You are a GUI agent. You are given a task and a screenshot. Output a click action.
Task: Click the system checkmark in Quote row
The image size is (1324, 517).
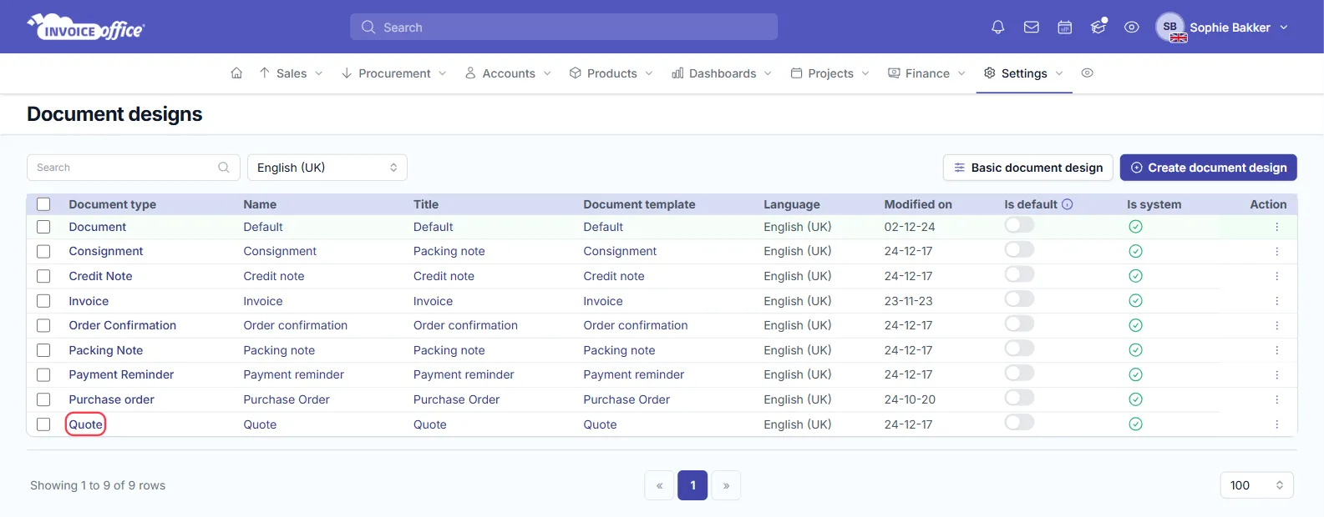tap(1135, 424)
